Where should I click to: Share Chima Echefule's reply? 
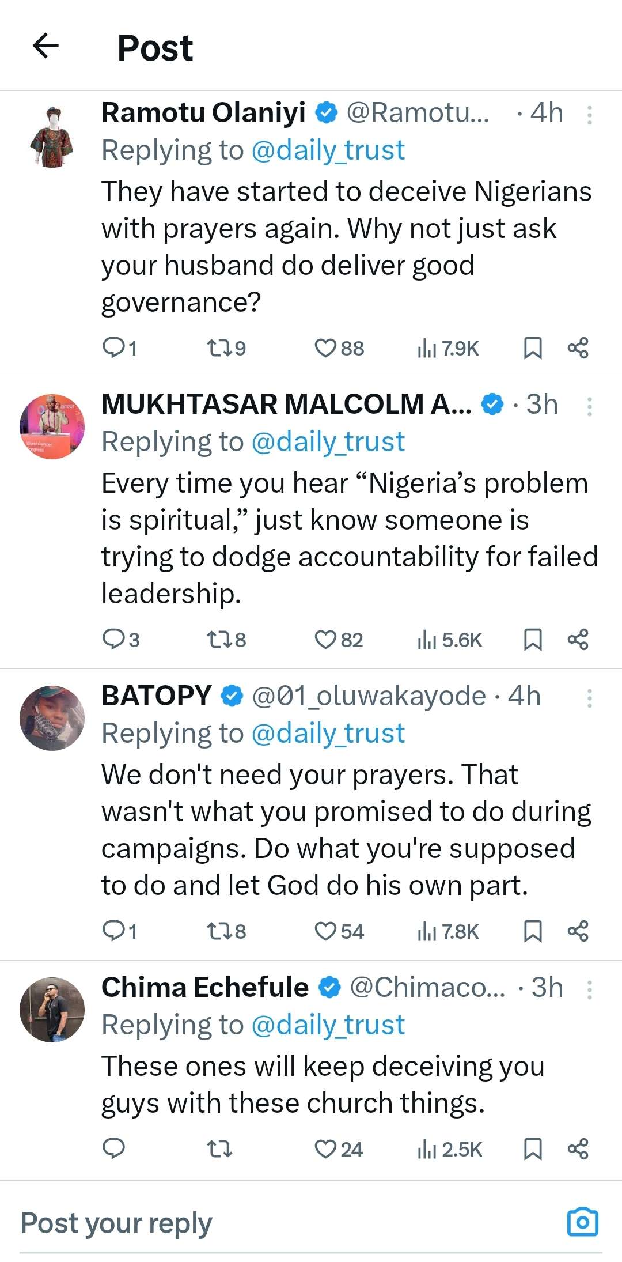coord(578,1149)
